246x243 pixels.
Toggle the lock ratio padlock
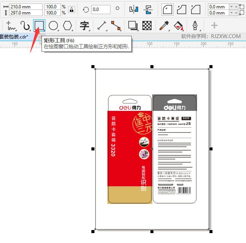coord(71,10)
